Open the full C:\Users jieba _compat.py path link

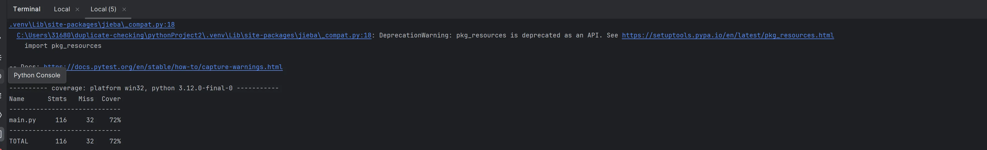coord(194,35)
